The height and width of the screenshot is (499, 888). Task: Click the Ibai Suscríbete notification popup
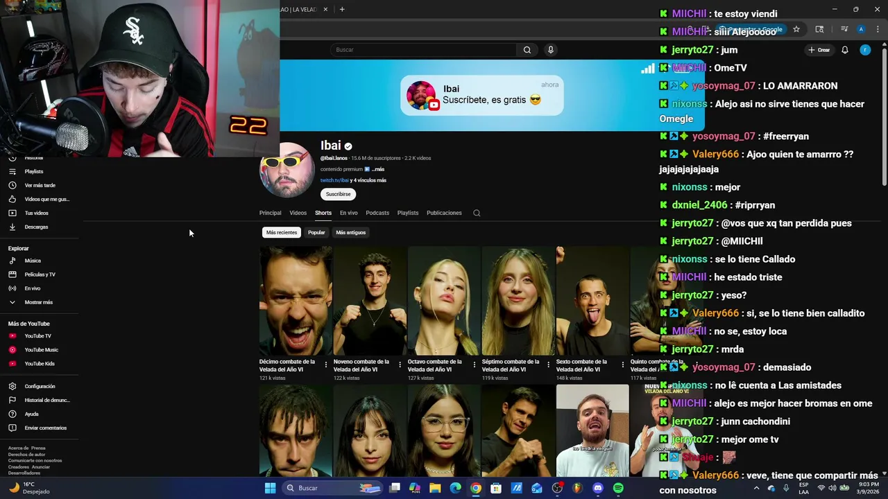coord(482,96)
